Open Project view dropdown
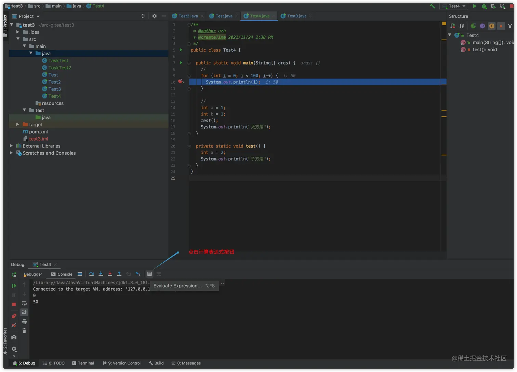517x372 pixels. (x=26, y=16)
